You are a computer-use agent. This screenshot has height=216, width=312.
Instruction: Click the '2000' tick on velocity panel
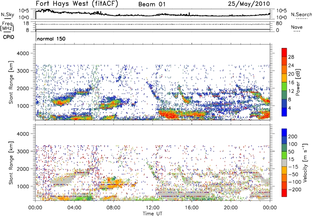coord(23,169)
